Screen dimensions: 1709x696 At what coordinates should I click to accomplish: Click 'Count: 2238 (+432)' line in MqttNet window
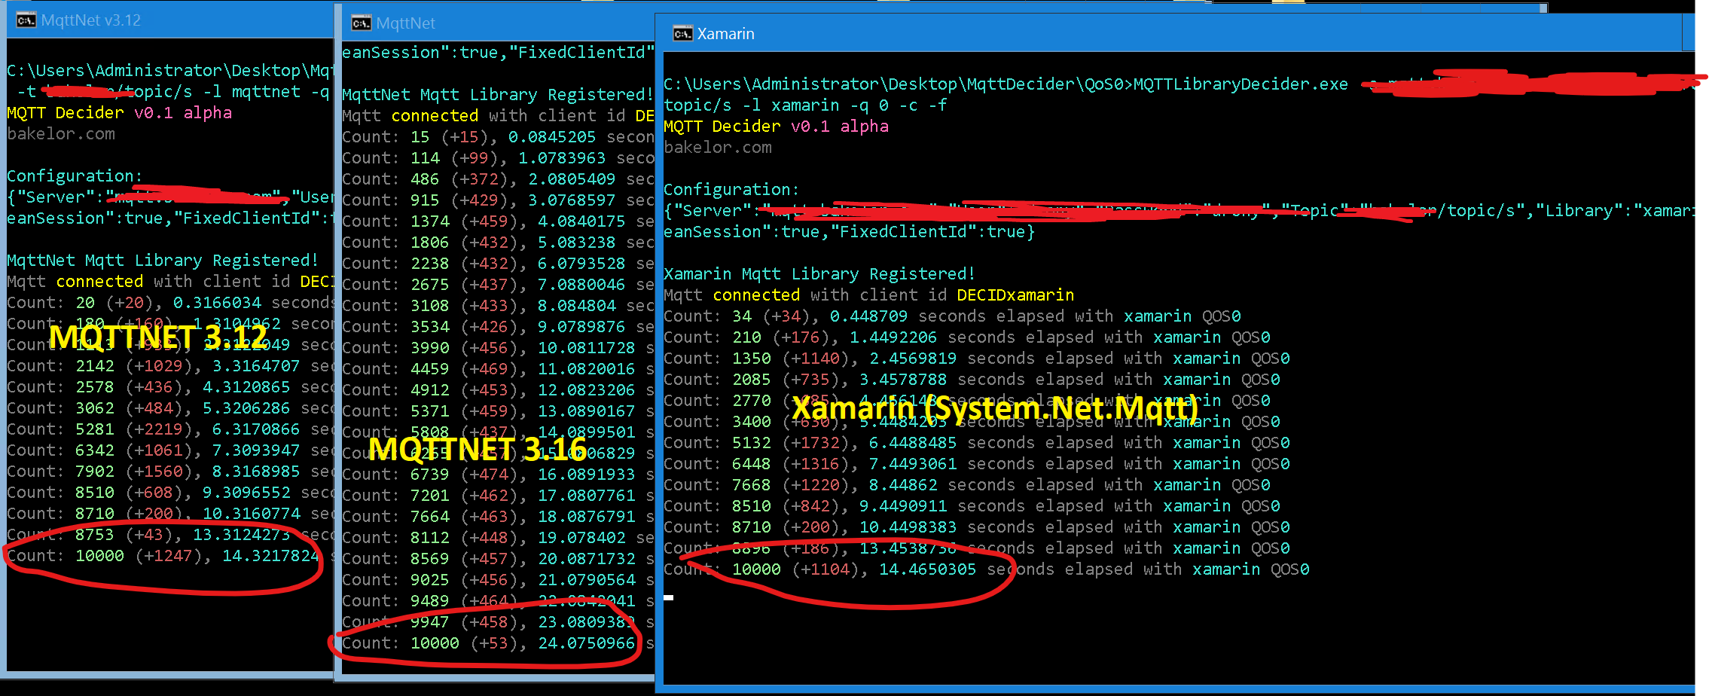click(498, 264)
